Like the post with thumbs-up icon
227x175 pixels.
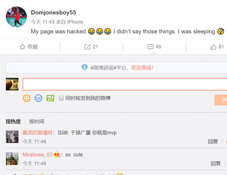213,47
